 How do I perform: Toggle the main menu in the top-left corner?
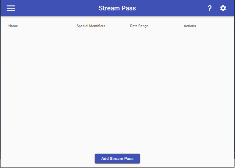[11, 8]
